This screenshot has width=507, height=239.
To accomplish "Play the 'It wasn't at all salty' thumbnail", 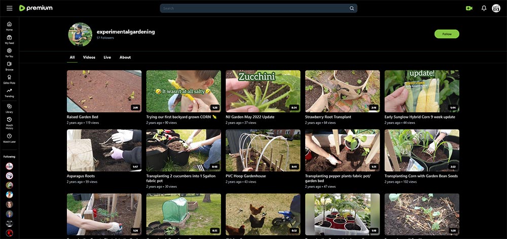I will tap(184, 91).
